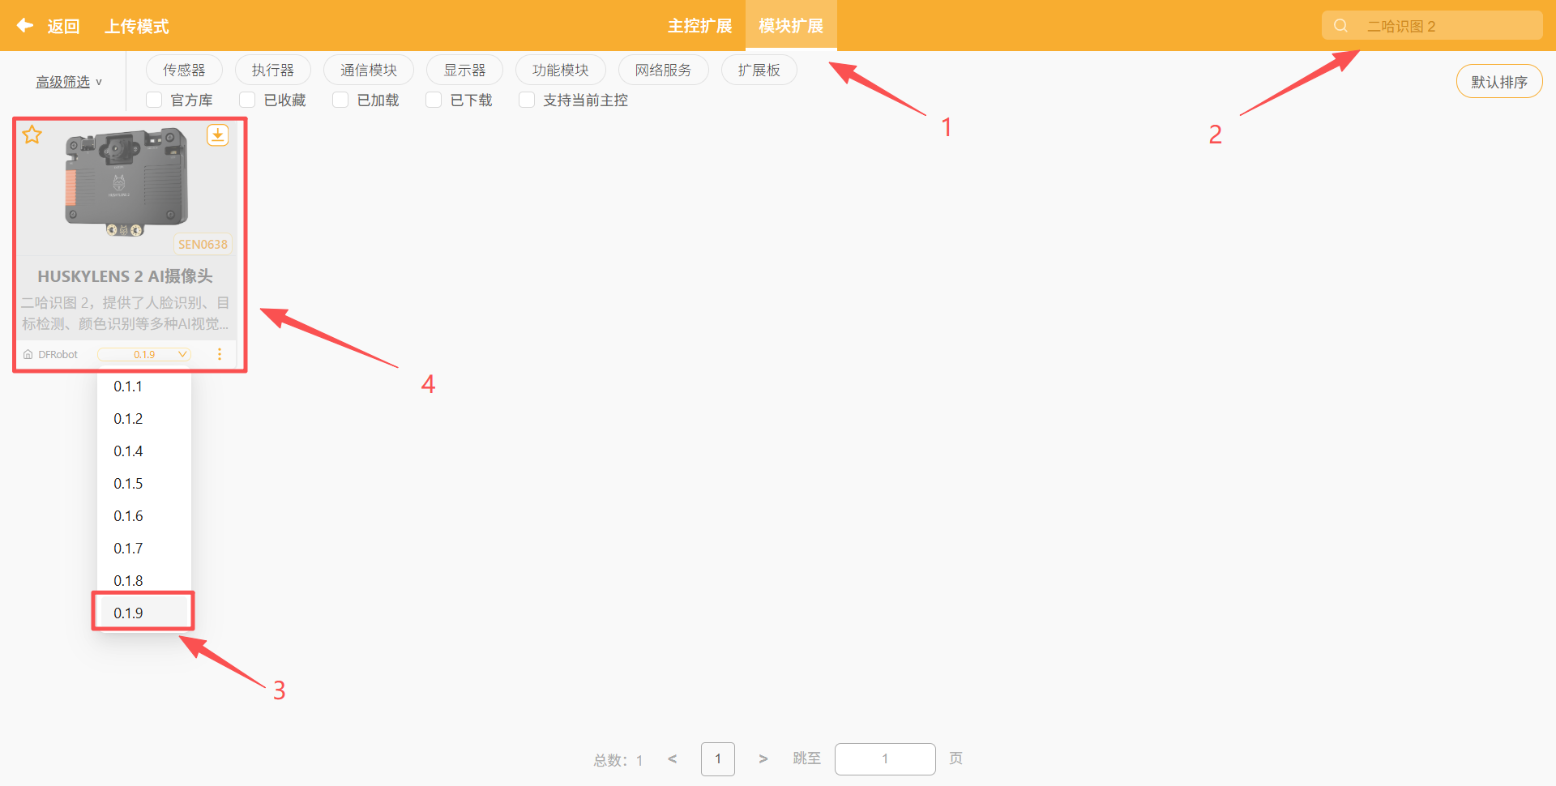Check the 已收藏 filter
The height and width of the screenshot is (786, 1556).
(247, 99)
